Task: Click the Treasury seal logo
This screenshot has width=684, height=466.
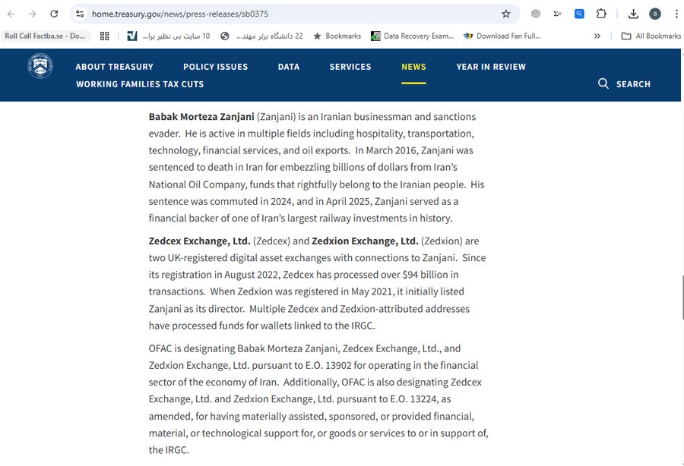Action: click(x=40, y=66)
